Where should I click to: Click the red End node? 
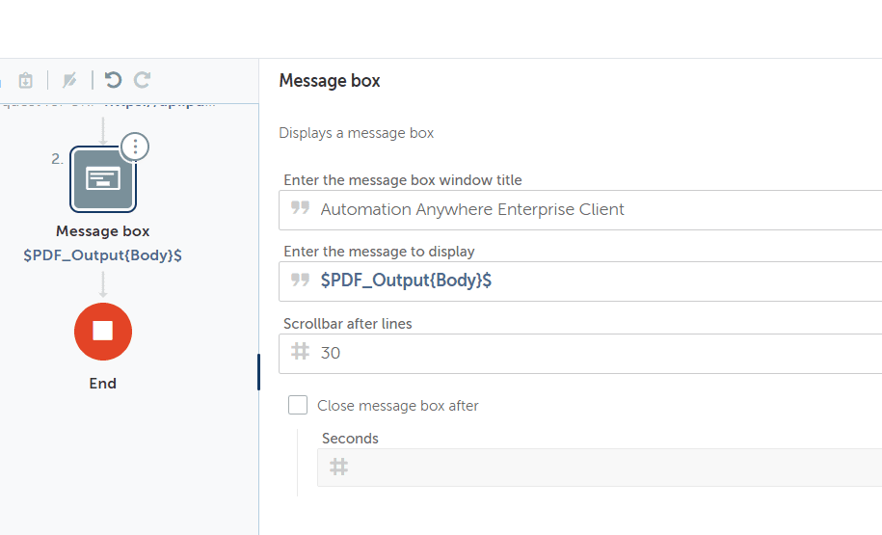click(102, 331)
